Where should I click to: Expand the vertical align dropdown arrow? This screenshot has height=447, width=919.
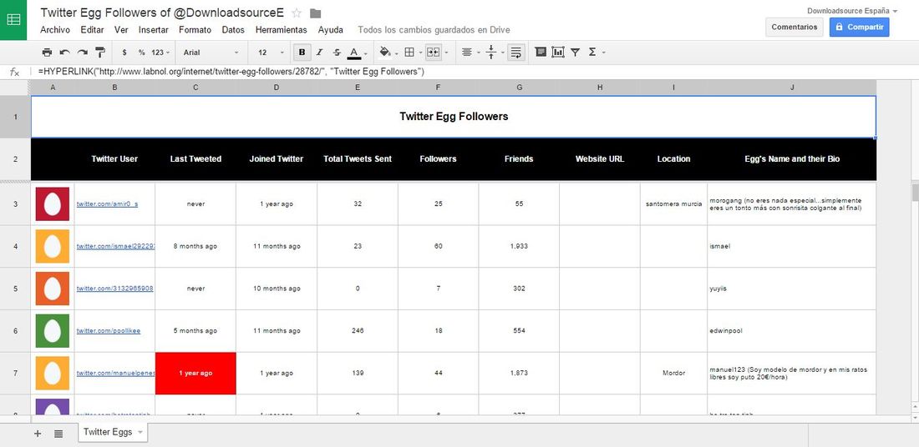(x=503, y=53)
